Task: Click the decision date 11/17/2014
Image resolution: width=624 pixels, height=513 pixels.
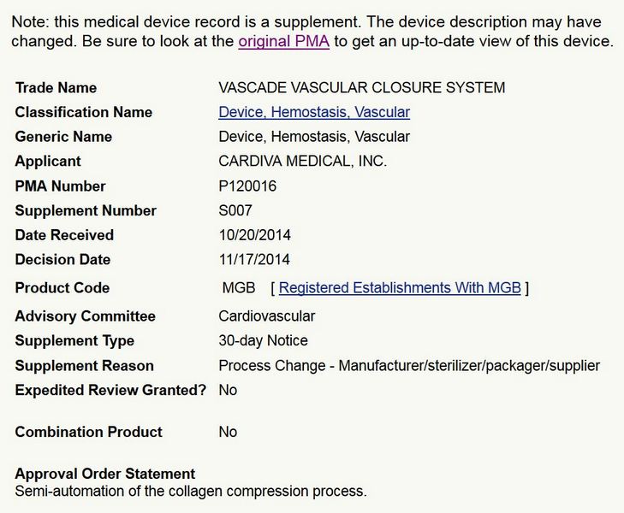Action: click(x=254, y=260)
